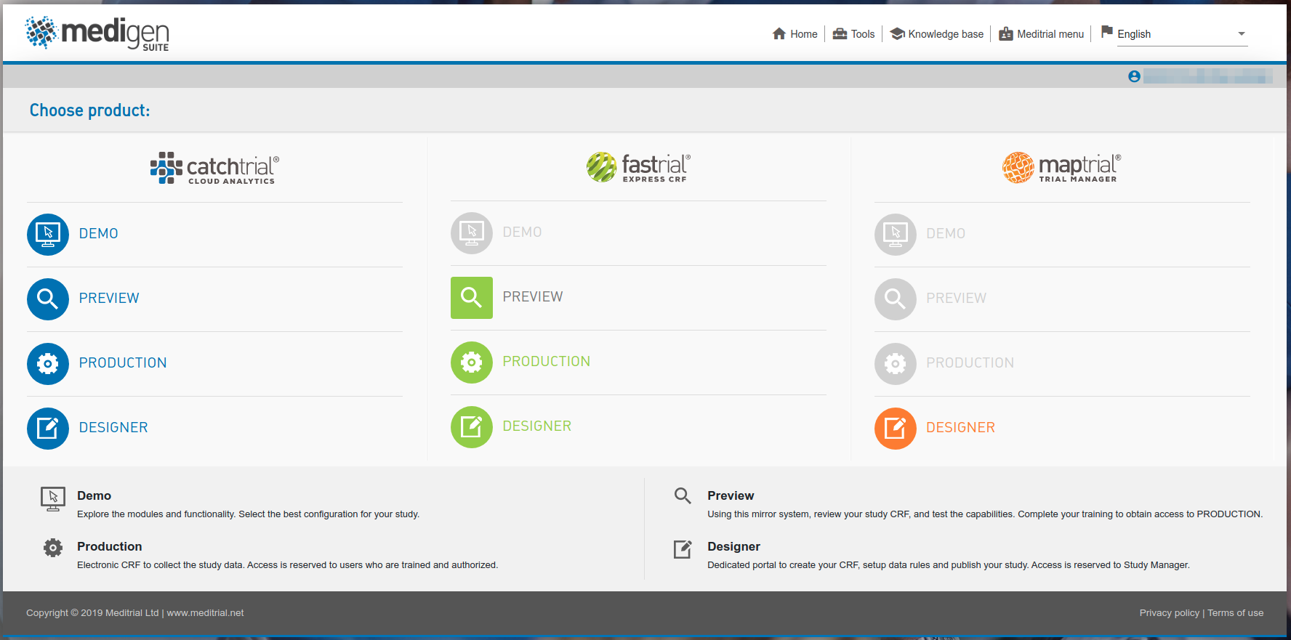Viewport: 1291px width, 640px height.
Task: Click the Knowledge base graduation cap icon
Action: [897, 33]
